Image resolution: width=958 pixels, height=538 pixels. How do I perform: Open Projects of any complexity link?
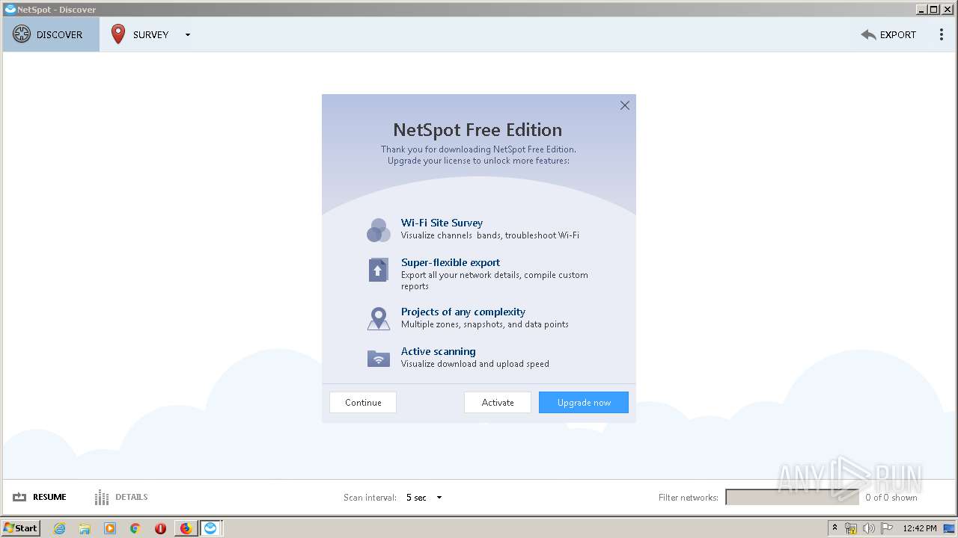pos(463,312)
